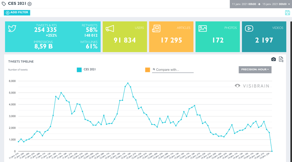The width and height of the screenshot is (292, 162).
Task: Click the Photos picture icon
Action: 203,28
